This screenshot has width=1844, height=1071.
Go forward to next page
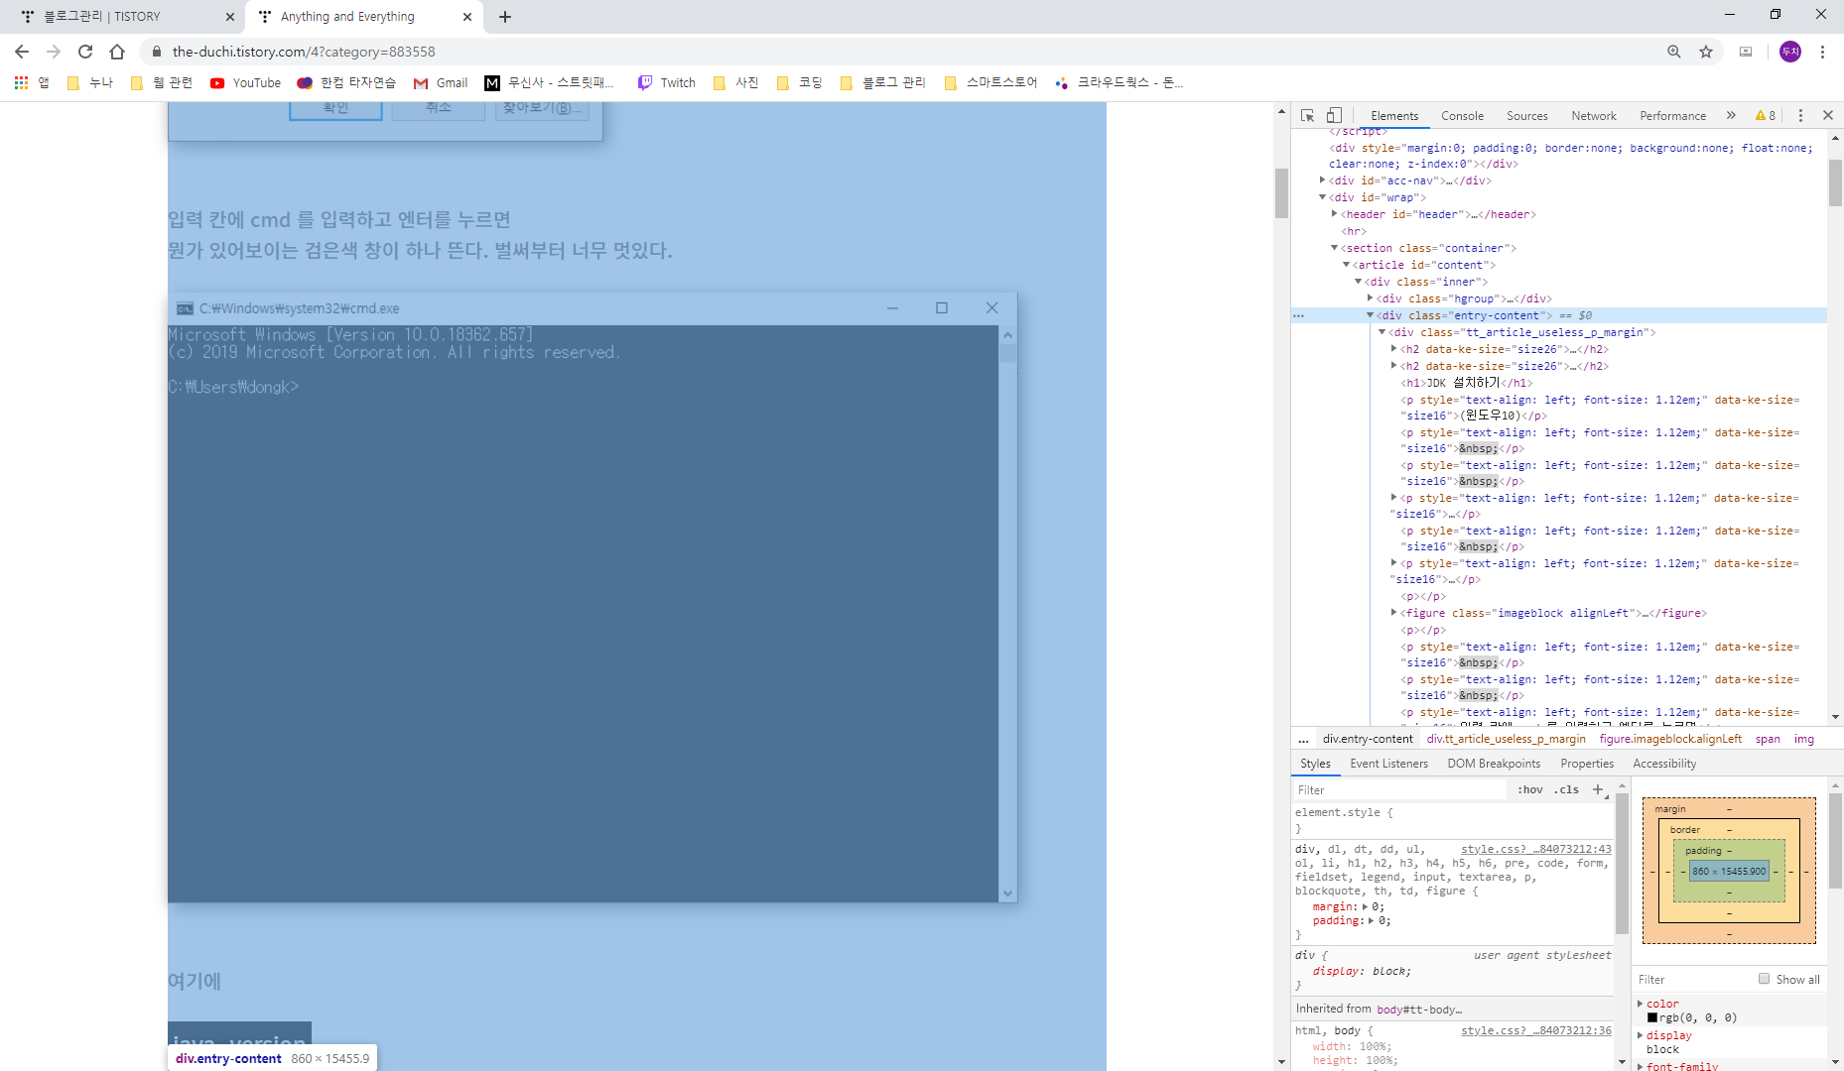pyautogui.click(x=54, y=52)
